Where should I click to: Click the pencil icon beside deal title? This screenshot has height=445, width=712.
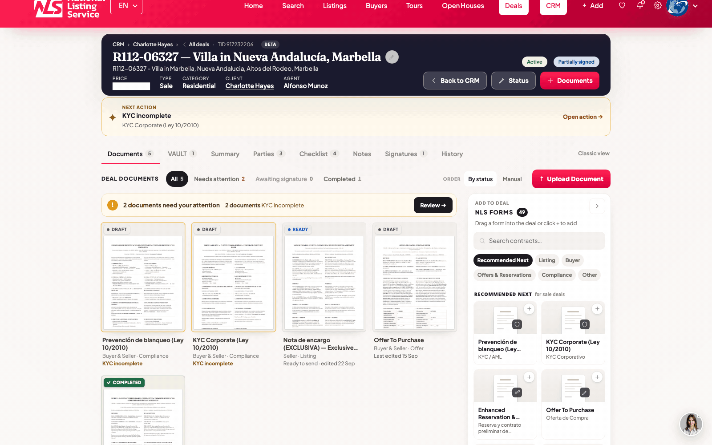point(392,57)
